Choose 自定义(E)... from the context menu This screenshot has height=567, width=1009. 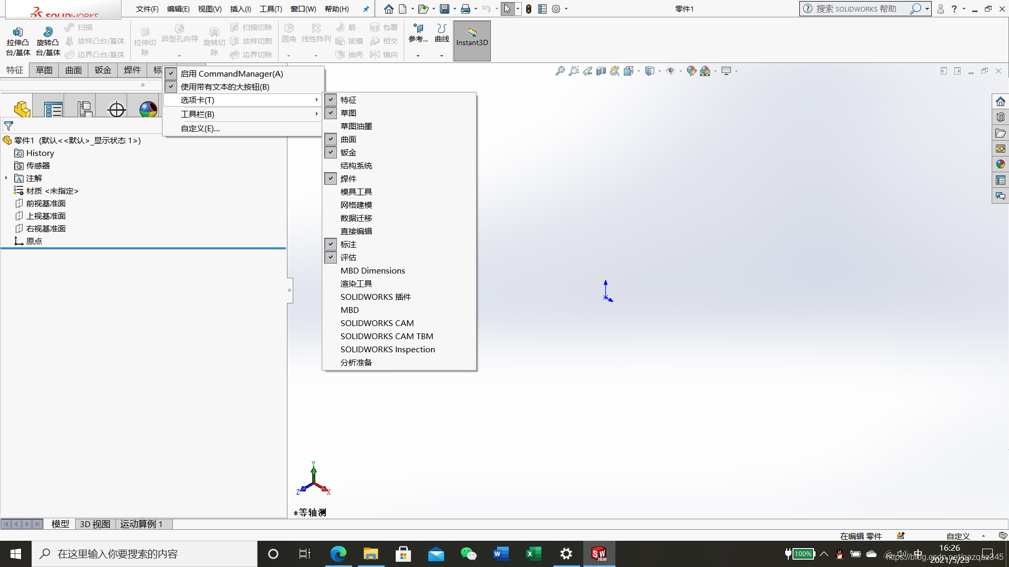point(200,128)
